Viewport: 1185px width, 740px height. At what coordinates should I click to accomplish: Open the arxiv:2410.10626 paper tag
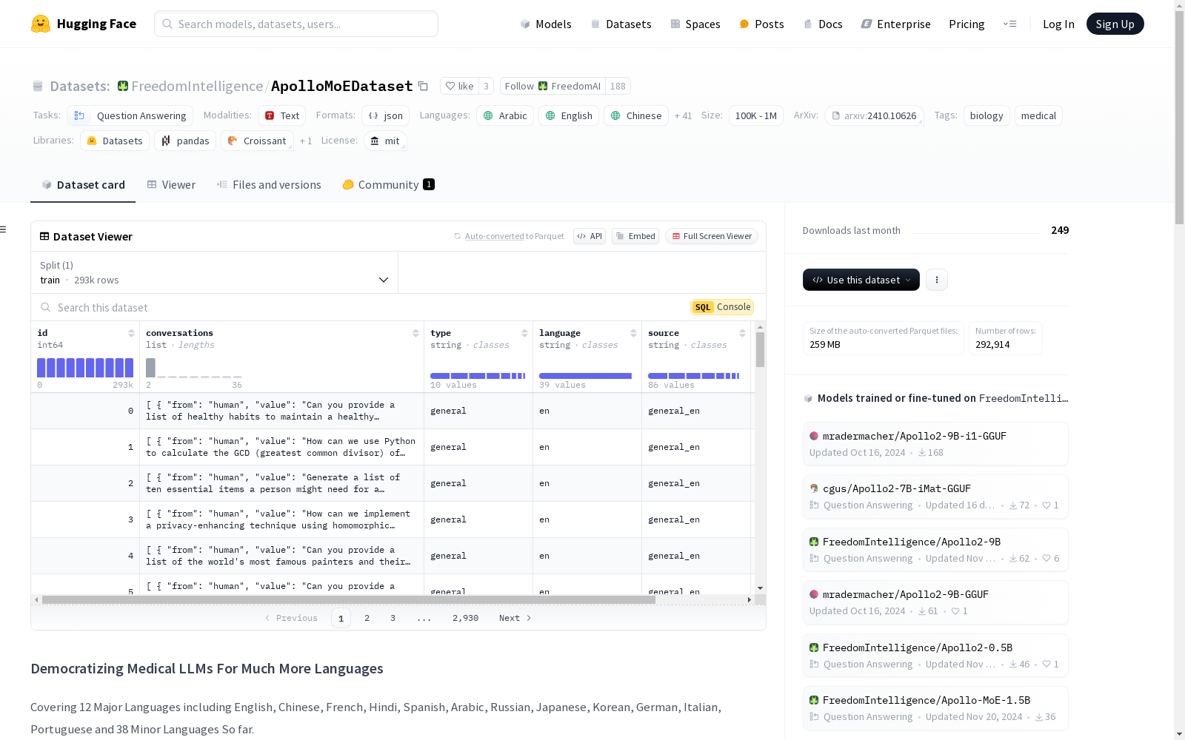874,115
